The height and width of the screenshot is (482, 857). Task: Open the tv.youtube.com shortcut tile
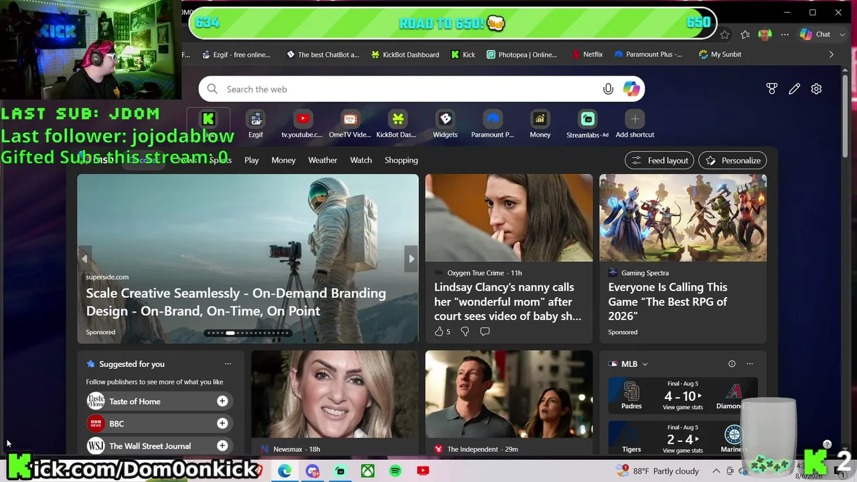(302, 125)
